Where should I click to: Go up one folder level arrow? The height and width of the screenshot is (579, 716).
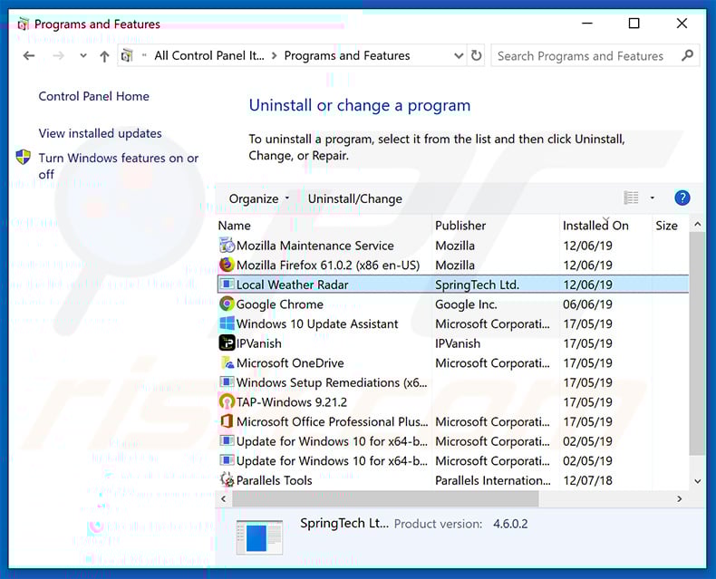tap(104, 56)
